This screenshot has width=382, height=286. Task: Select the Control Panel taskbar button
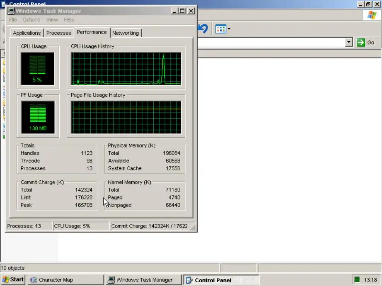click(x=221, y=280)
